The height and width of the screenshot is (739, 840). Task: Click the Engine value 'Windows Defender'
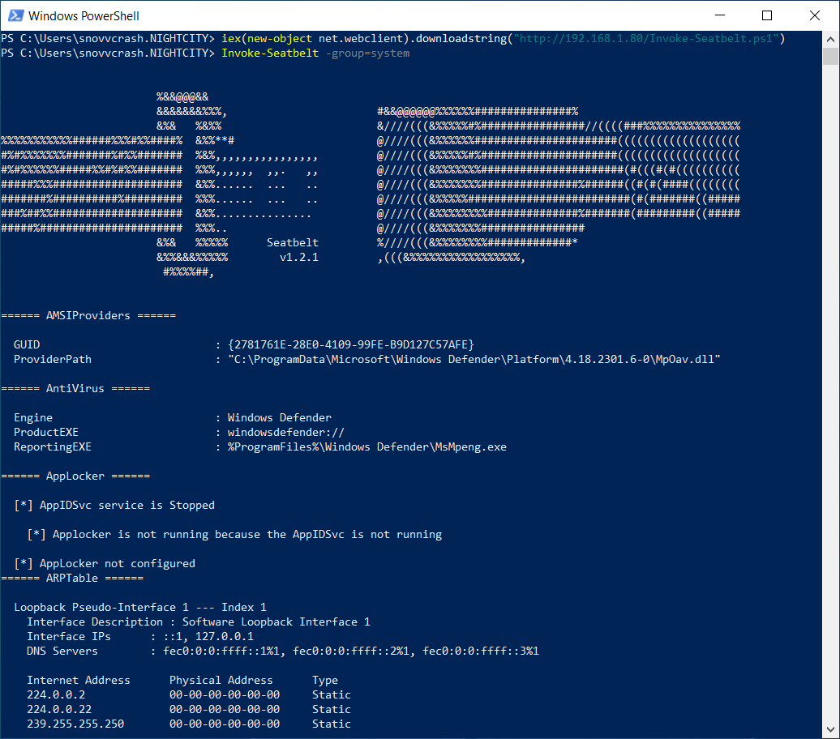(x=280, y=417)
